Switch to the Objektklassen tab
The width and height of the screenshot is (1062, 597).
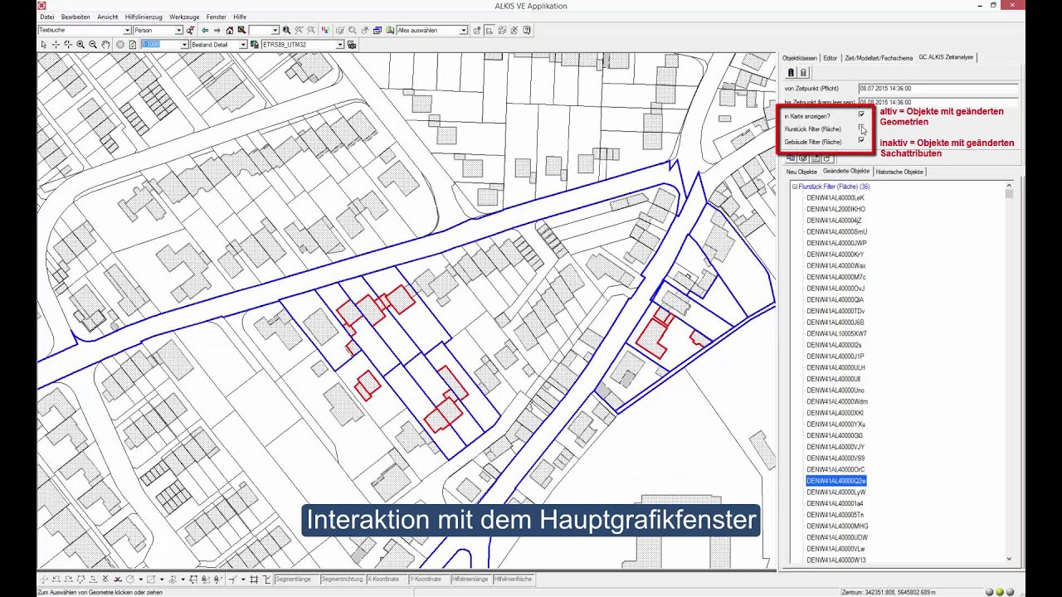[800, 58]
